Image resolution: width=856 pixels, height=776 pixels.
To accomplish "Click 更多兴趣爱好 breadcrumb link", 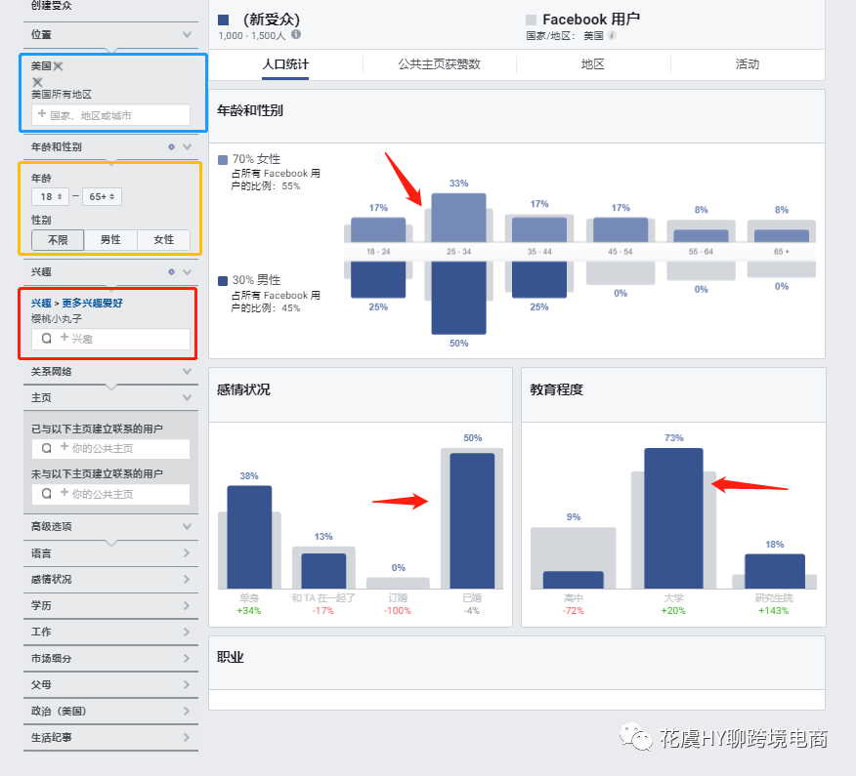I will click(x=92, y=304).
